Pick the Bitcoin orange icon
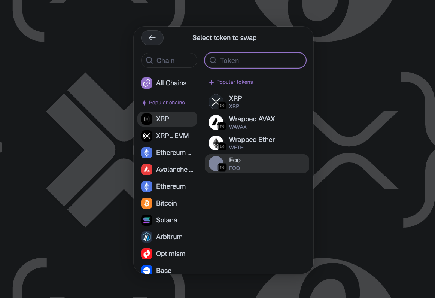 [147, 203]
